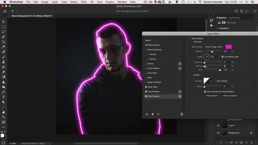This screenshot has height=145, width=258.
Task: Enable Inner Shadow checkbox
Action: pos(146,68)
